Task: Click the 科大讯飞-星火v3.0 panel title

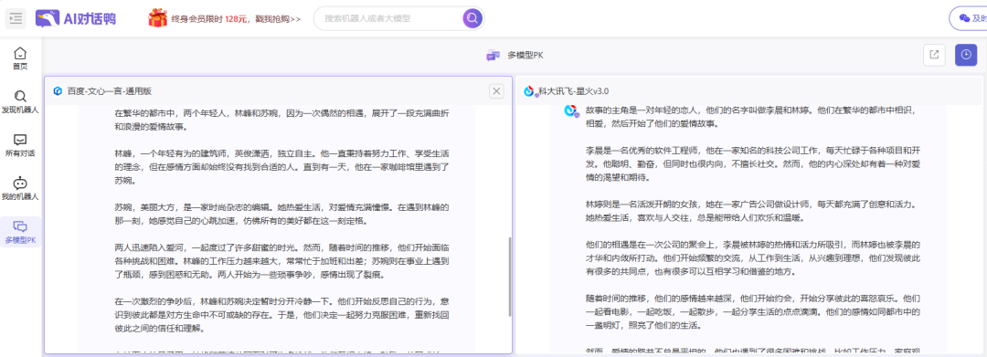Action: coord(573,91)
